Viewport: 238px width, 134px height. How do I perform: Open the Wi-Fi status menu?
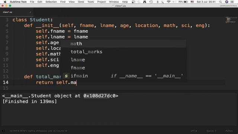(x=168, y=2)
